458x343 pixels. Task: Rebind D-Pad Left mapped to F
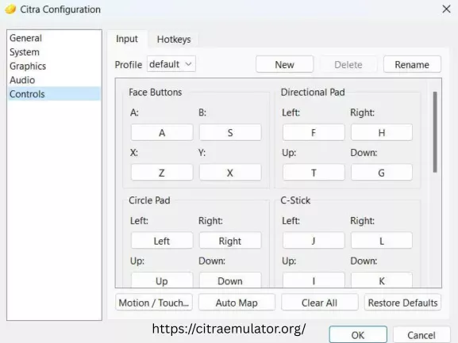tap(314, 133)
